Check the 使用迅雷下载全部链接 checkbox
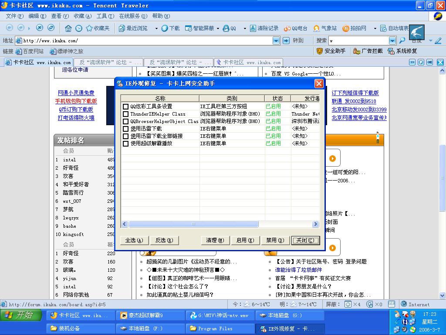The image size is (446, 335). [x=125, y=136]
